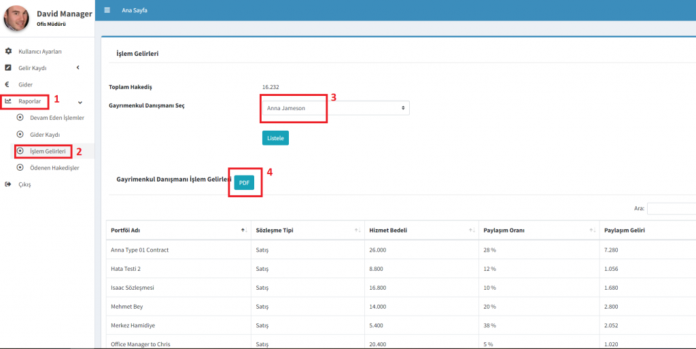Go to Ana Sayfa link in header
The width and height of the screenshot is (696, 349).
[x=134, y=12]
